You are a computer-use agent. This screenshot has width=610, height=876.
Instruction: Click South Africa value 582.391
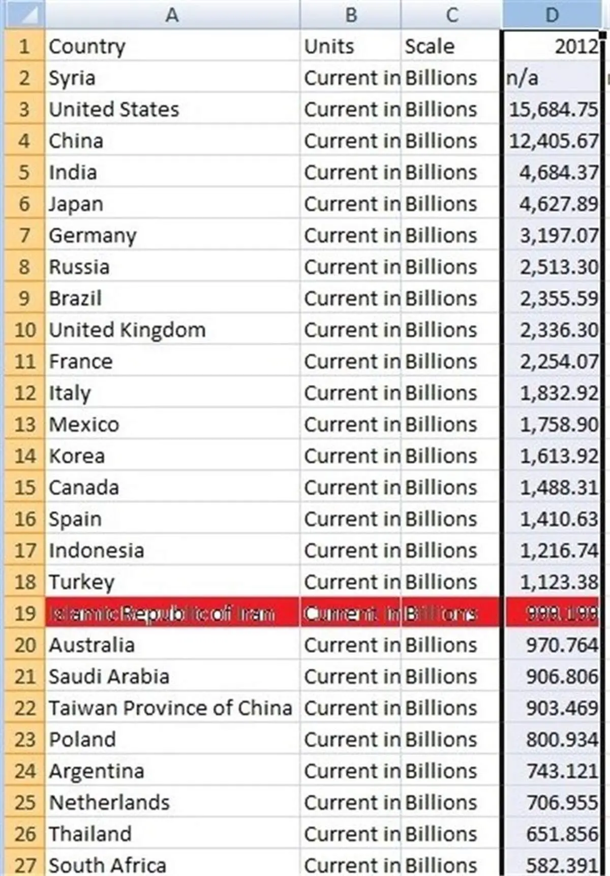click(553, 864)
